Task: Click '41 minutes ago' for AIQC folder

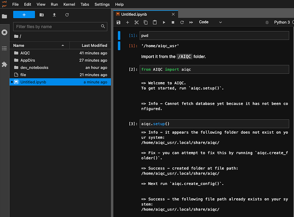Action: click(x=93, y=53)
